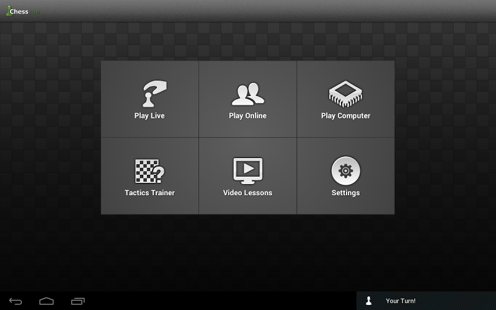Go to the Android home button
This screenshot has width=496, height=310.
click(46, 301)
